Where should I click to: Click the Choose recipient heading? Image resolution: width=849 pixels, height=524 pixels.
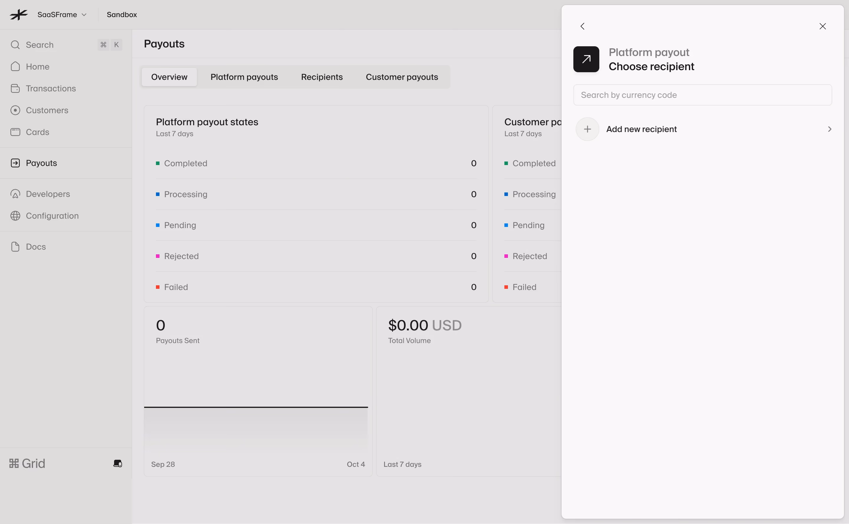(x=651, y=67)
